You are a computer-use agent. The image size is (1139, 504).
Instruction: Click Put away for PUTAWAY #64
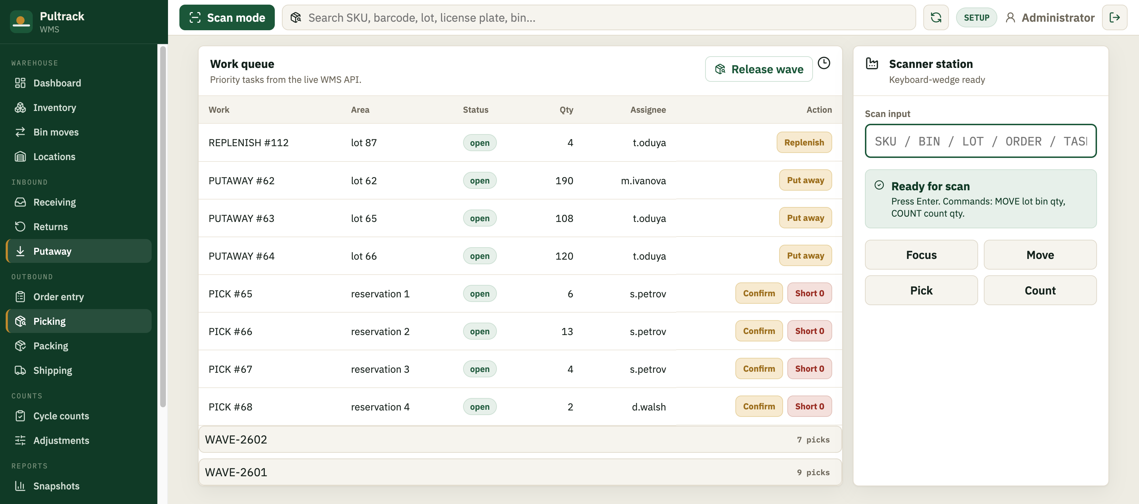coord(805,255)
